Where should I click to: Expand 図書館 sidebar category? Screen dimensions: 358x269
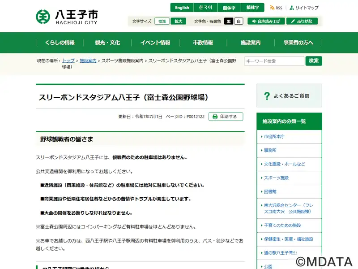point(289,192)
